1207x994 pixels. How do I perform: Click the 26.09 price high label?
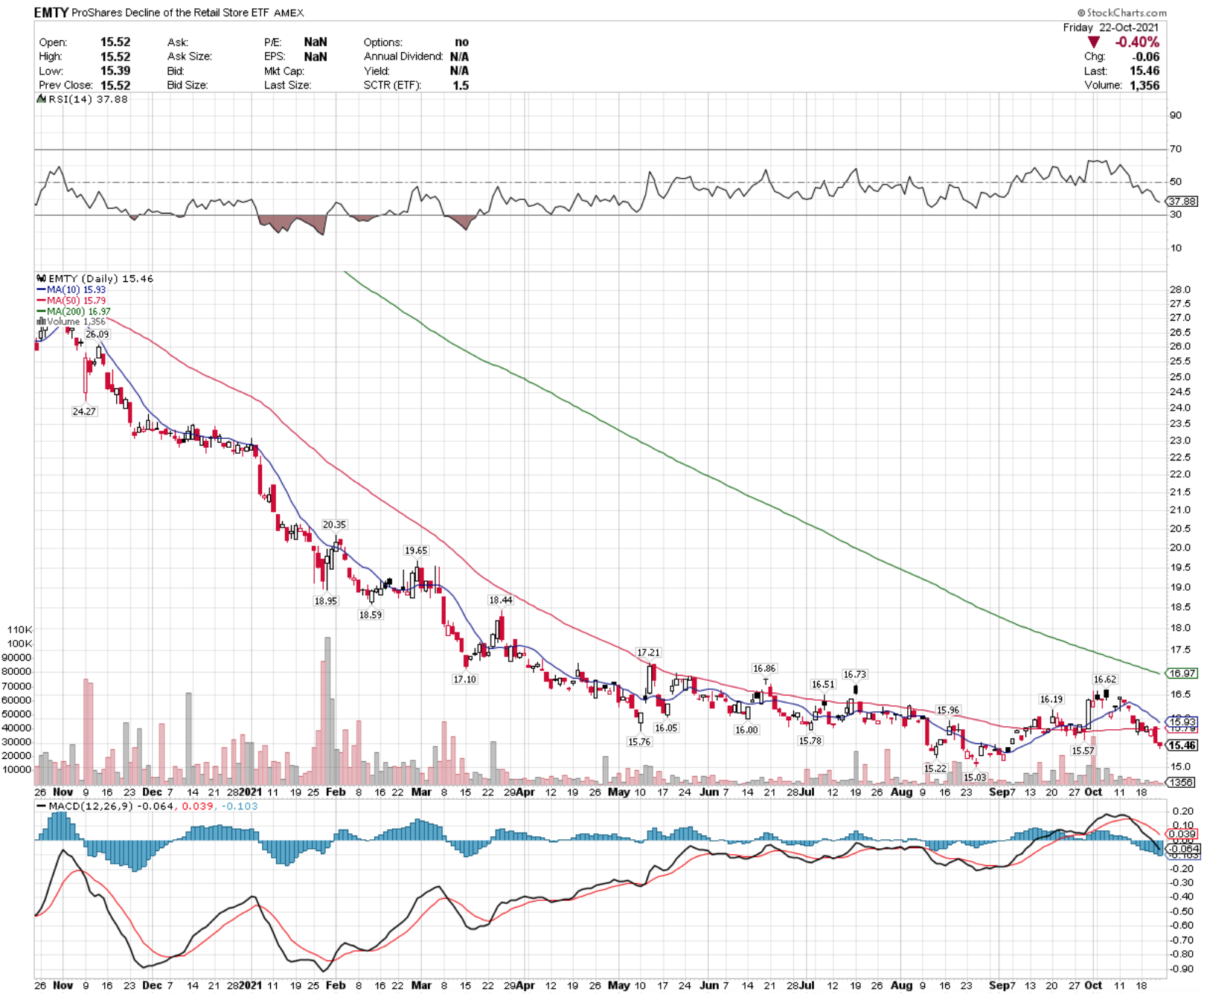point(97,334)
